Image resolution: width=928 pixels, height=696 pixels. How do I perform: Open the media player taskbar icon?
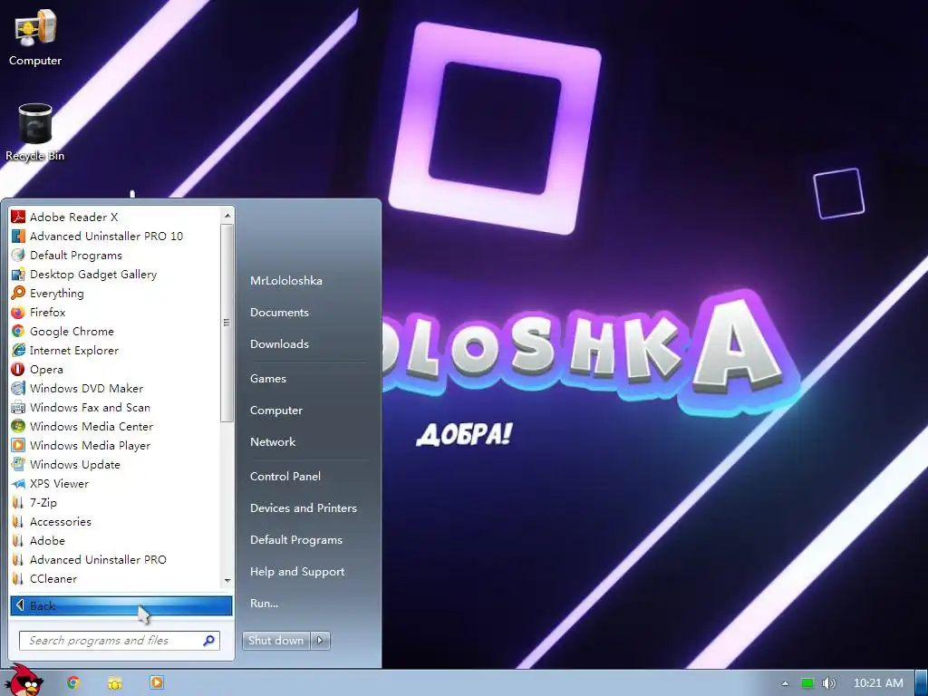[x=157, y=682]
